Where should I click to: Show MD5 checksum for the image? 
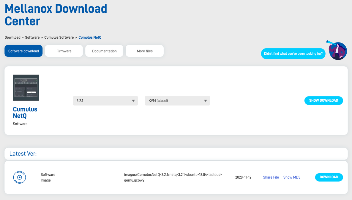click(292, 177)
